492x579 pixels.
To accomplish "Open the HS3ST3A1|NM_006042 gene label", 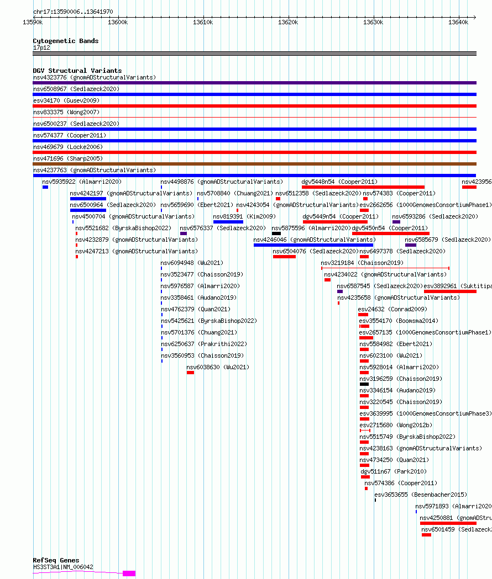I will (x=63, y=567).
